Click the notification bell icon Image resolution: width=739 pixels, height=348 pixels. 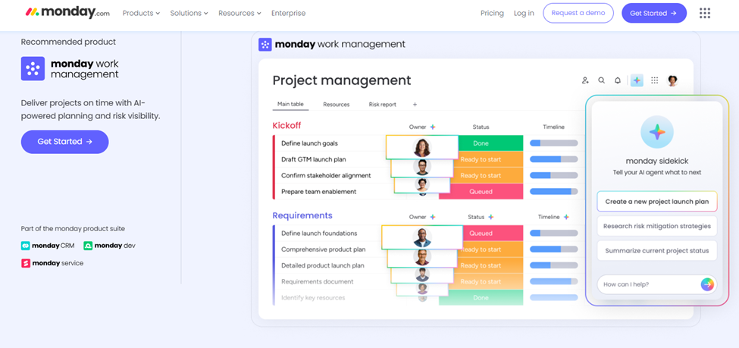click(x=618, y=80)
